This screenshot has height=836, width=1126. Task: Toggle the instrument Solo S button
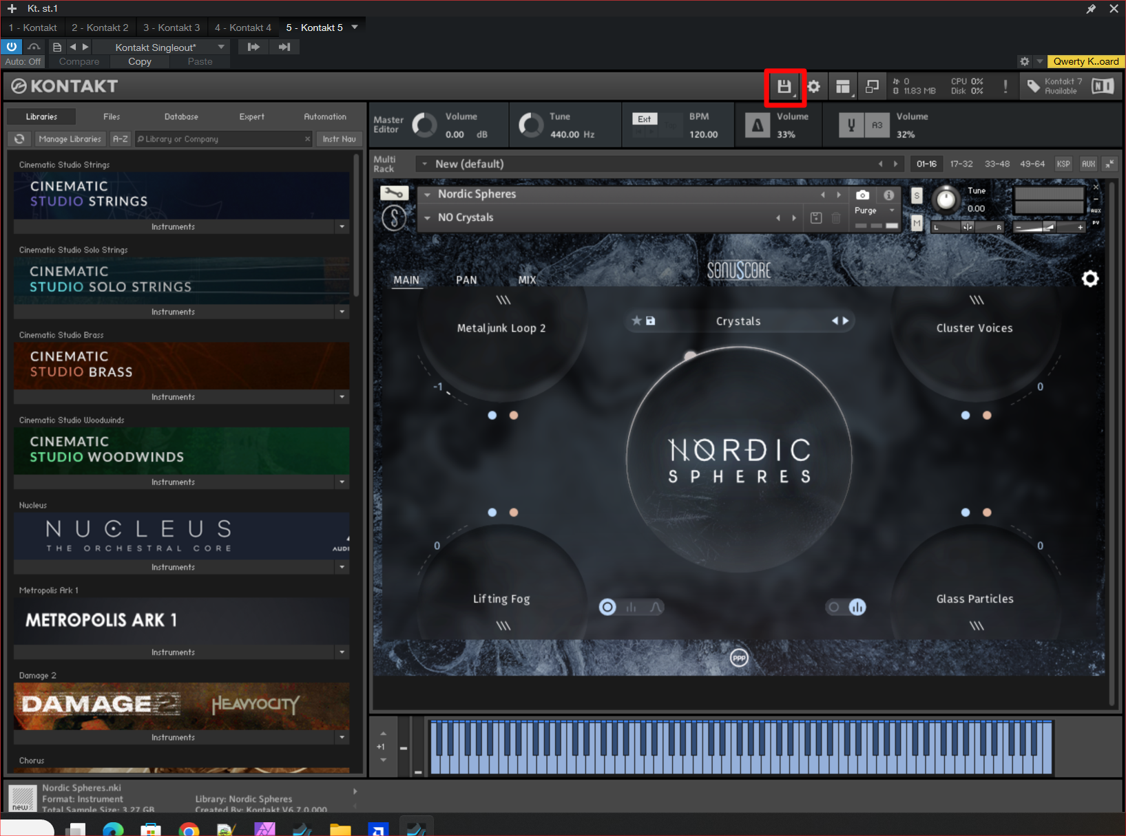917,195
